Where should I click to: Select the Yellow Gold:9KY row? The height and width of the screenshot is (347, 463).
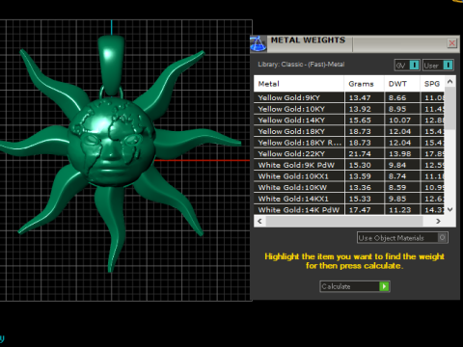click(349, 97)
